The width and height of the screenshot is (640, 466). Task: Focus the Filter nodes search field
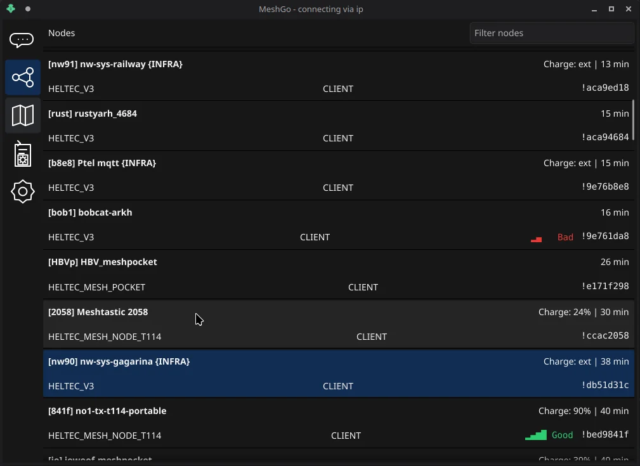(552, 33)
